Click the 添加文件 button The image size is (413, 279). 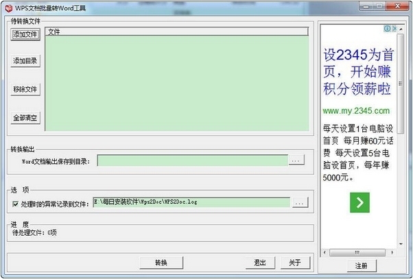(x=25, y=34)
